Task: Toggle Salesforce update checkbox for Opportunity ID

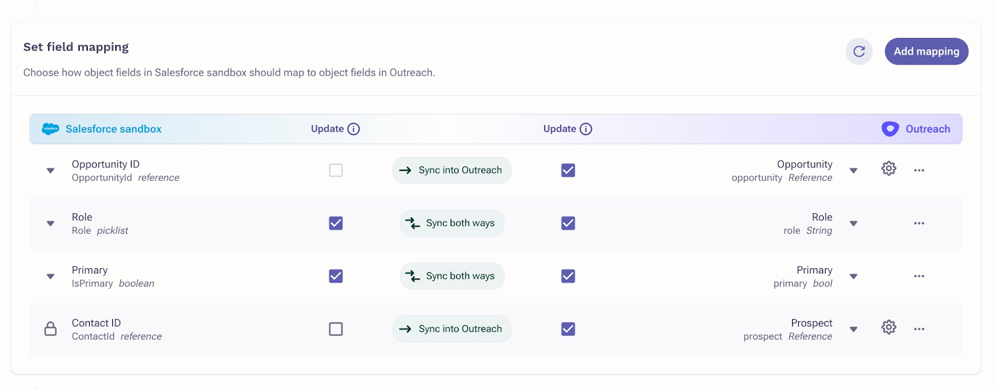Action: 336,170
